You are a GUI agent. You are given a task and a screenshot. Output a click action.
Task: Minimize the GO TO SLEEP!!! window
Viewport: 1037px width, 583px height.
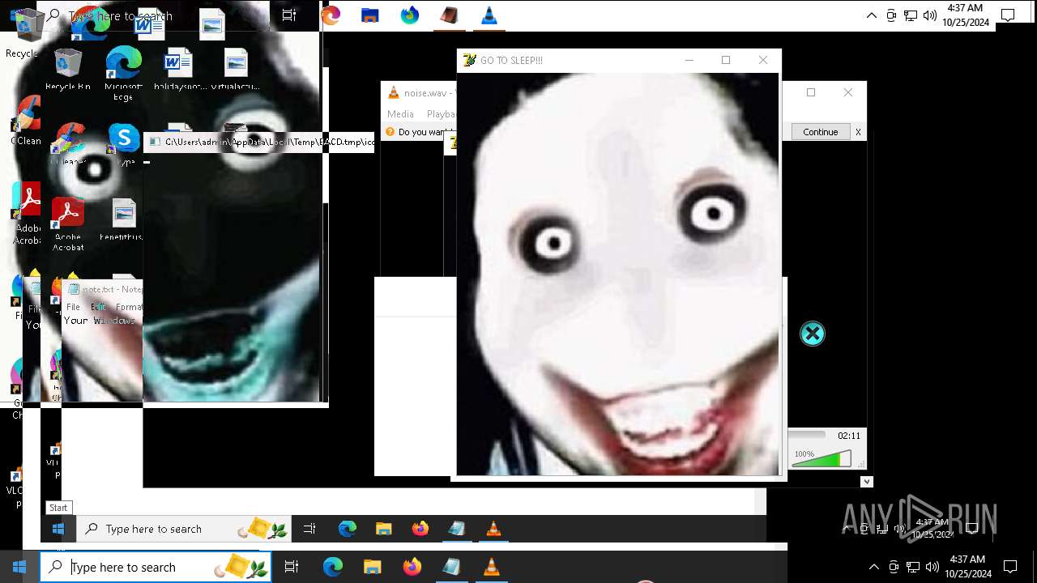(689, 60)
